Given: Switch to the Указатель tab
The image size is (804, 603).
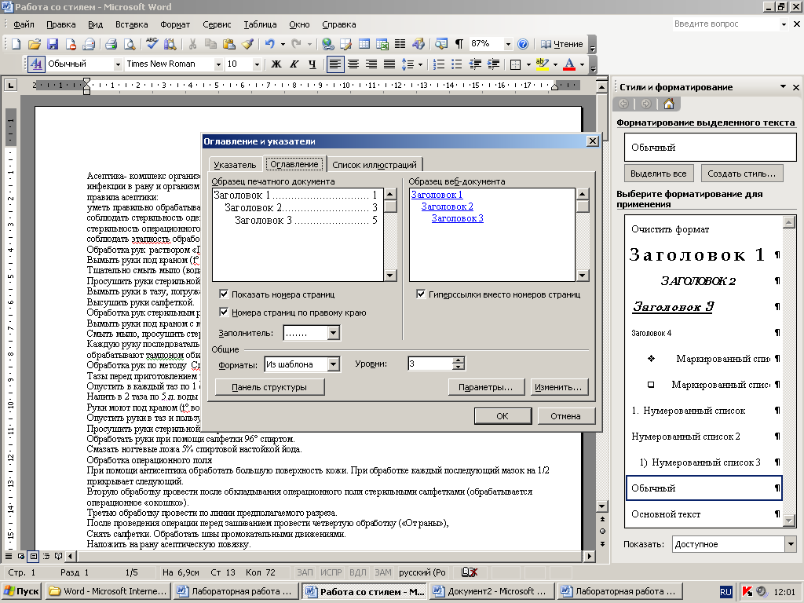Looking at the screenshot, I should (235, 165).
